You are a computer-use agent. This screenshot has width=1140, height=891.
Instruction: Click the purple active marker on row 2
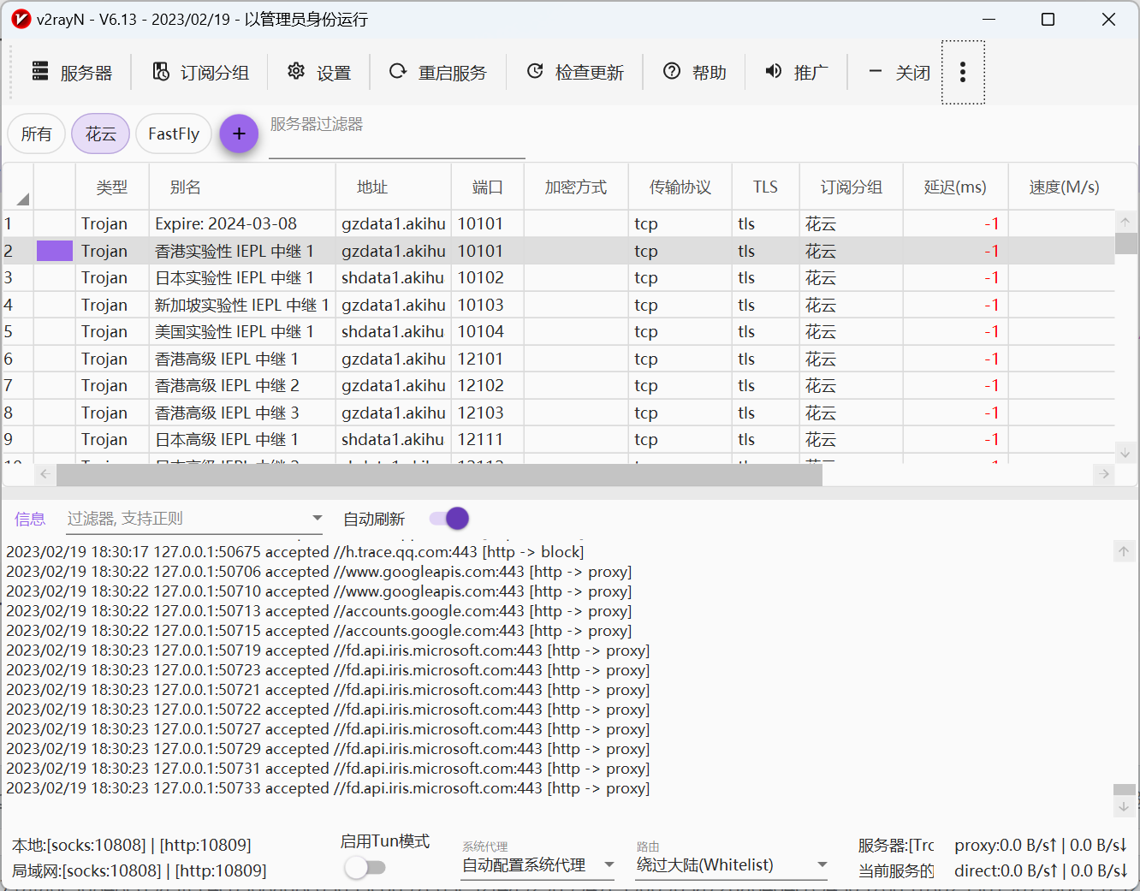click(x=55, y=251)
